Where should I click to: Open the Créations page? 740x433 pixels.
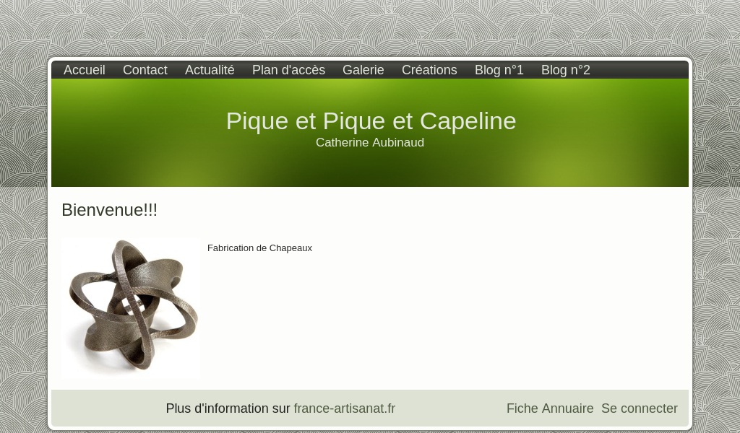(429, 70)
